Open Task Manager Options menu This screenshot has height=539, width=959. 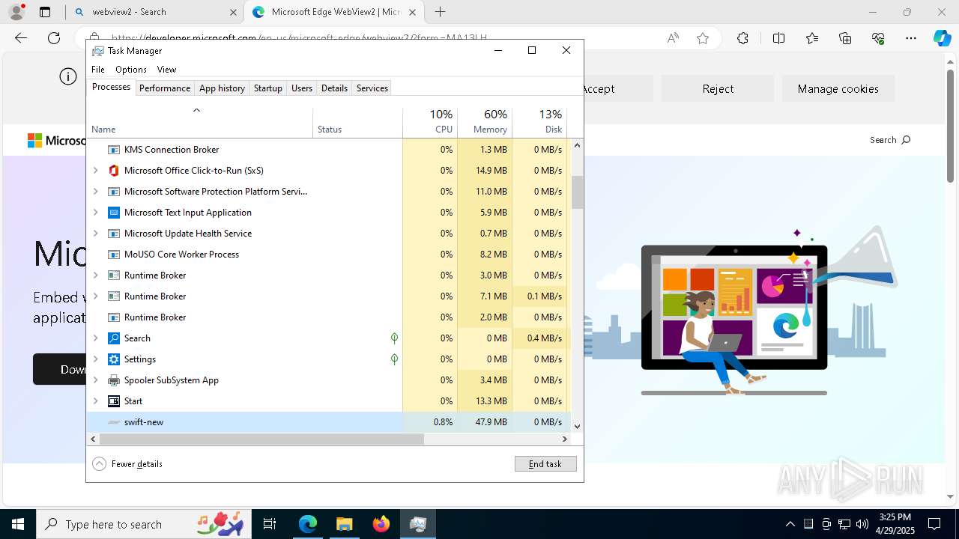click(131, 70)
